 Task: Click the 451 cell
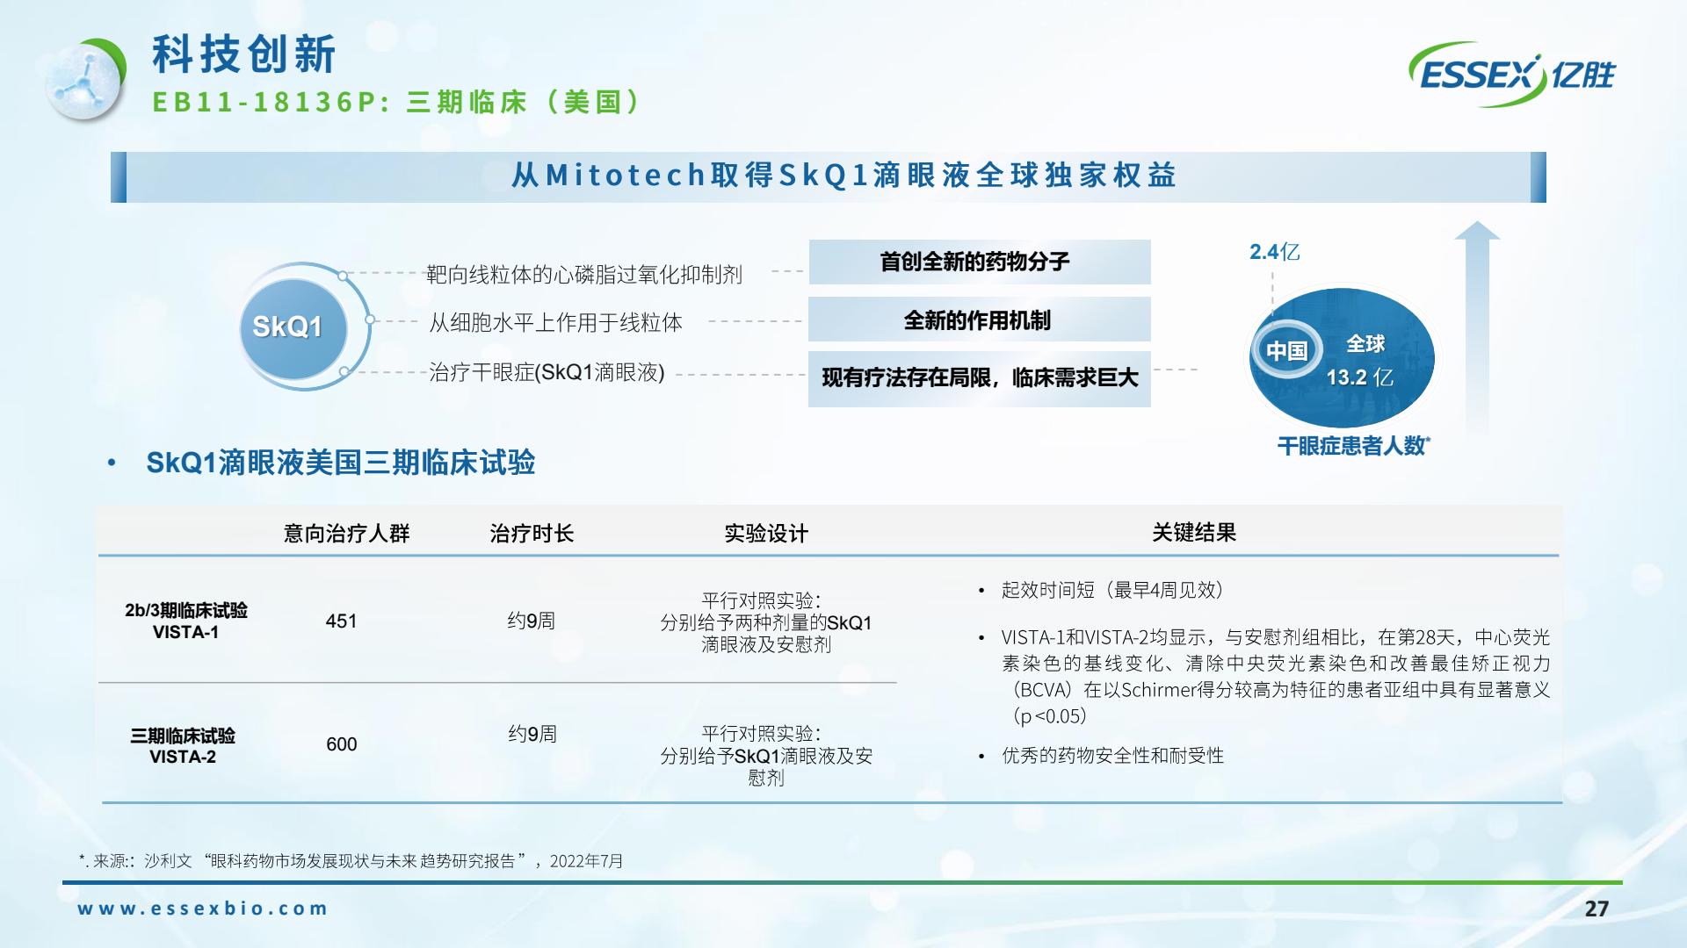click(341, 621)
